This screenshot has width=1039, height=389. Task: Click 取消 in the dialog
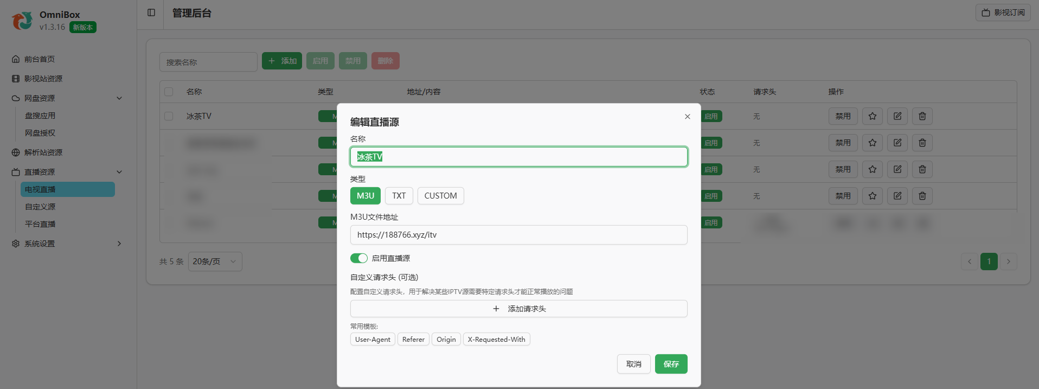pyautogui.click(x=633, y=364)
